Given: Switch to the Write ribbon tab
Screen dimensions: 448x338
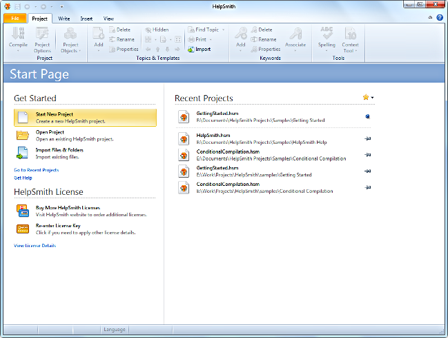Looking at the screenshot, I should tap(64, 19).
